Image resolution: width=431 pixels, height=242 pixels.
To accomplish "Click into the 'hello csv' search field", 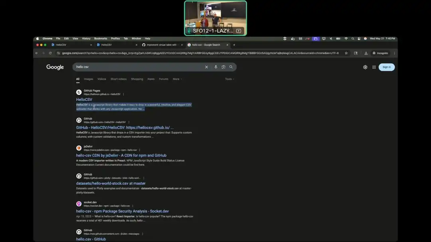I will click(139, 67).
